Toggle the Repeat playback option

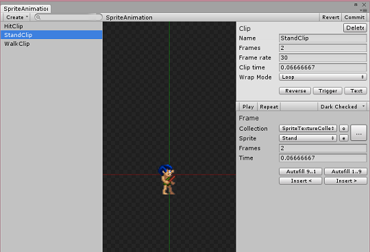pyautogui.click(x=269, y=107)
